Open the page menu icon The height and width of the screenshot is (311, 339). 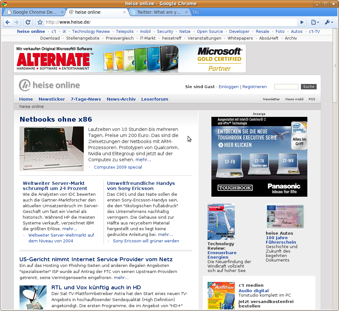(x=315, y=22)
